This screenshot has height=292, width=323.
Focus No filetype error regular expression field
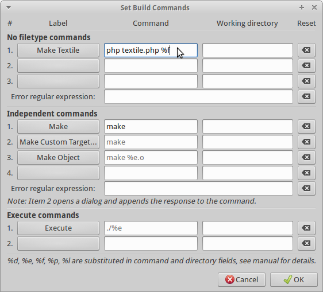pyautogui.click(x=199, y=96)
